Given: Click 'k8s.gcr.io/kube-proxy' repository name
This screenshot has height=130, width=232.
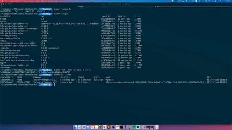Looking at the screenshot, I should 12,33.
